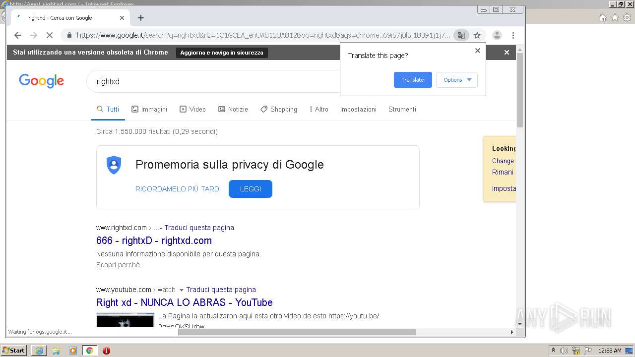
Task: Select the Shopping search tab
Action: [279, 109]
